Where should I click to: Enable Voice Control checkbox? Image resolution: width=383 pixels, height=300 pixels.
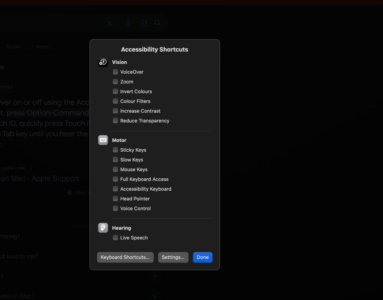[x=115, y=208]
